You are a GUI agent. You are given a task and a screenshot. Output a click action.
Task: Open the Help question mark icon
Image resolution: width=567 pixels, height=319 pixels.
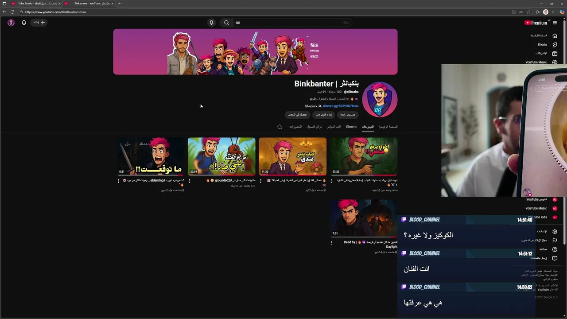coord(555,249)
